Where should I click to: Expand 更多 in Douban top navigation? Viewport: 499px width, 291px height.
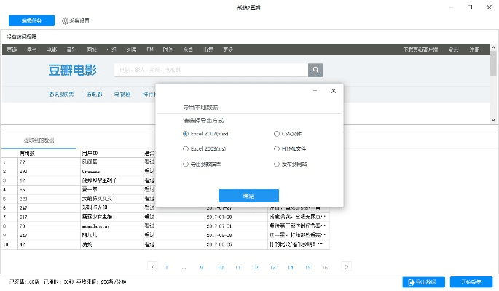pos(228,49)
